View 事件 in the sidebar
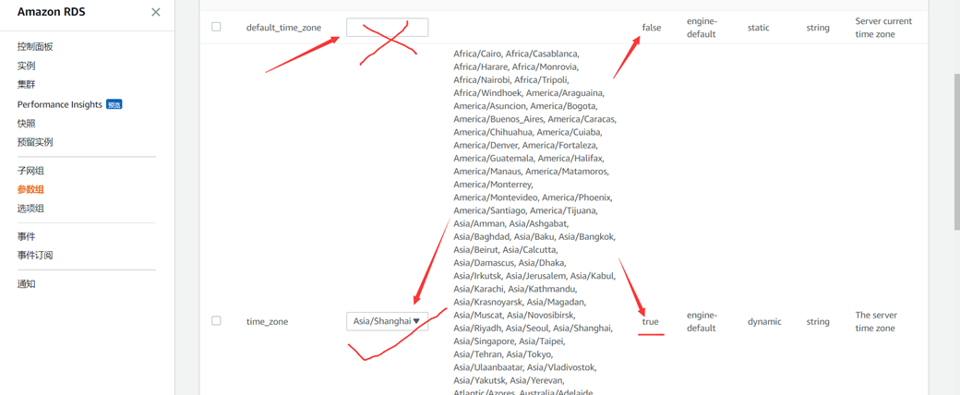Viewport: 960px width, 395px height. 26,236
